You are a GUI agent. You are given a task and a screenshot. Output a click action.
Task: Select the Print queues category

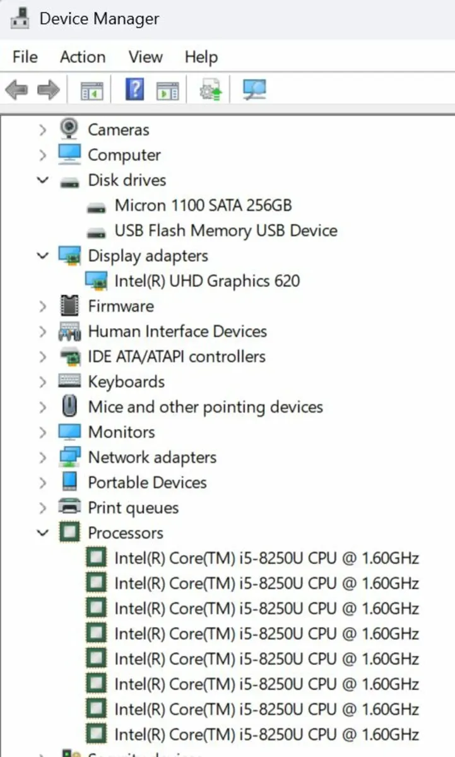[133, 507]
